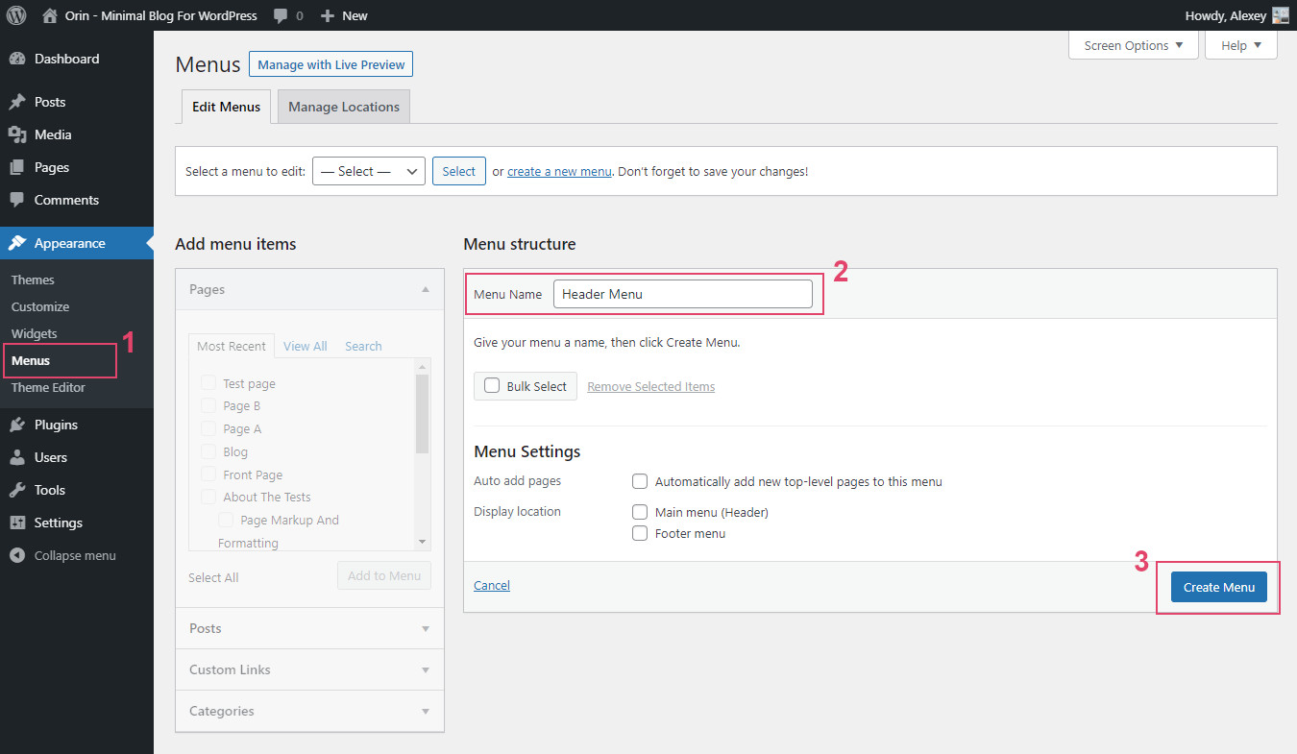
Task: Click inside the Menu Name field
Action: coord(684,293)
